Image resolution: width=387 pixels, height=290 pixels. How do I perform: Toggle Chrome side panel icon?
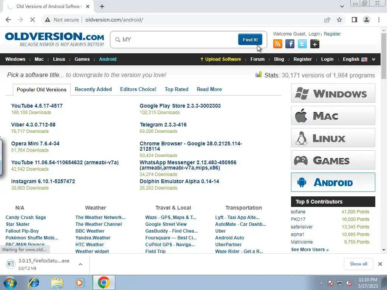point(354,20)
